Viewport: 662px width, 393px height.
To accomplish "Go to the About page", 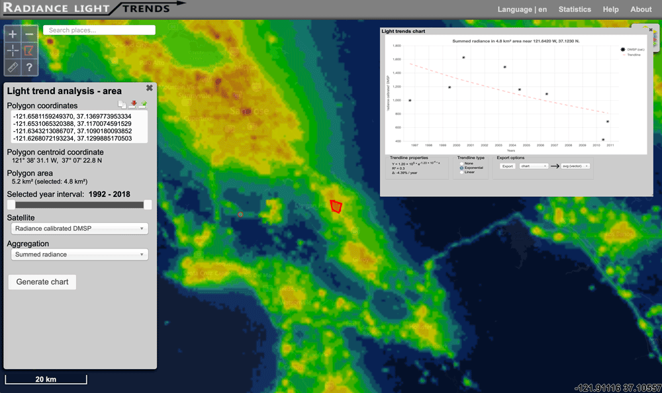I will pos(641,9).
